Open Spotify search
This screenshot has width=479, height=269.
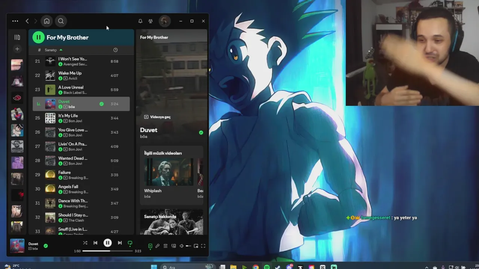[x=61, y=21]
